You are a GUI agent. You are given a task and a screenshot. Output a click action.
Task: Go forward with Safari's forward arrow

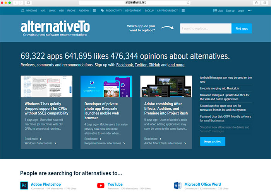(21, 3)
